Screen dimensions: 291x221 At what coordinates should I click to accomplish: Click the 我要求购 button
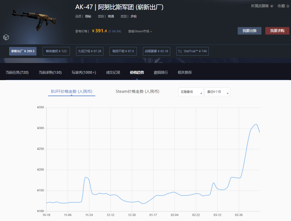277,31
